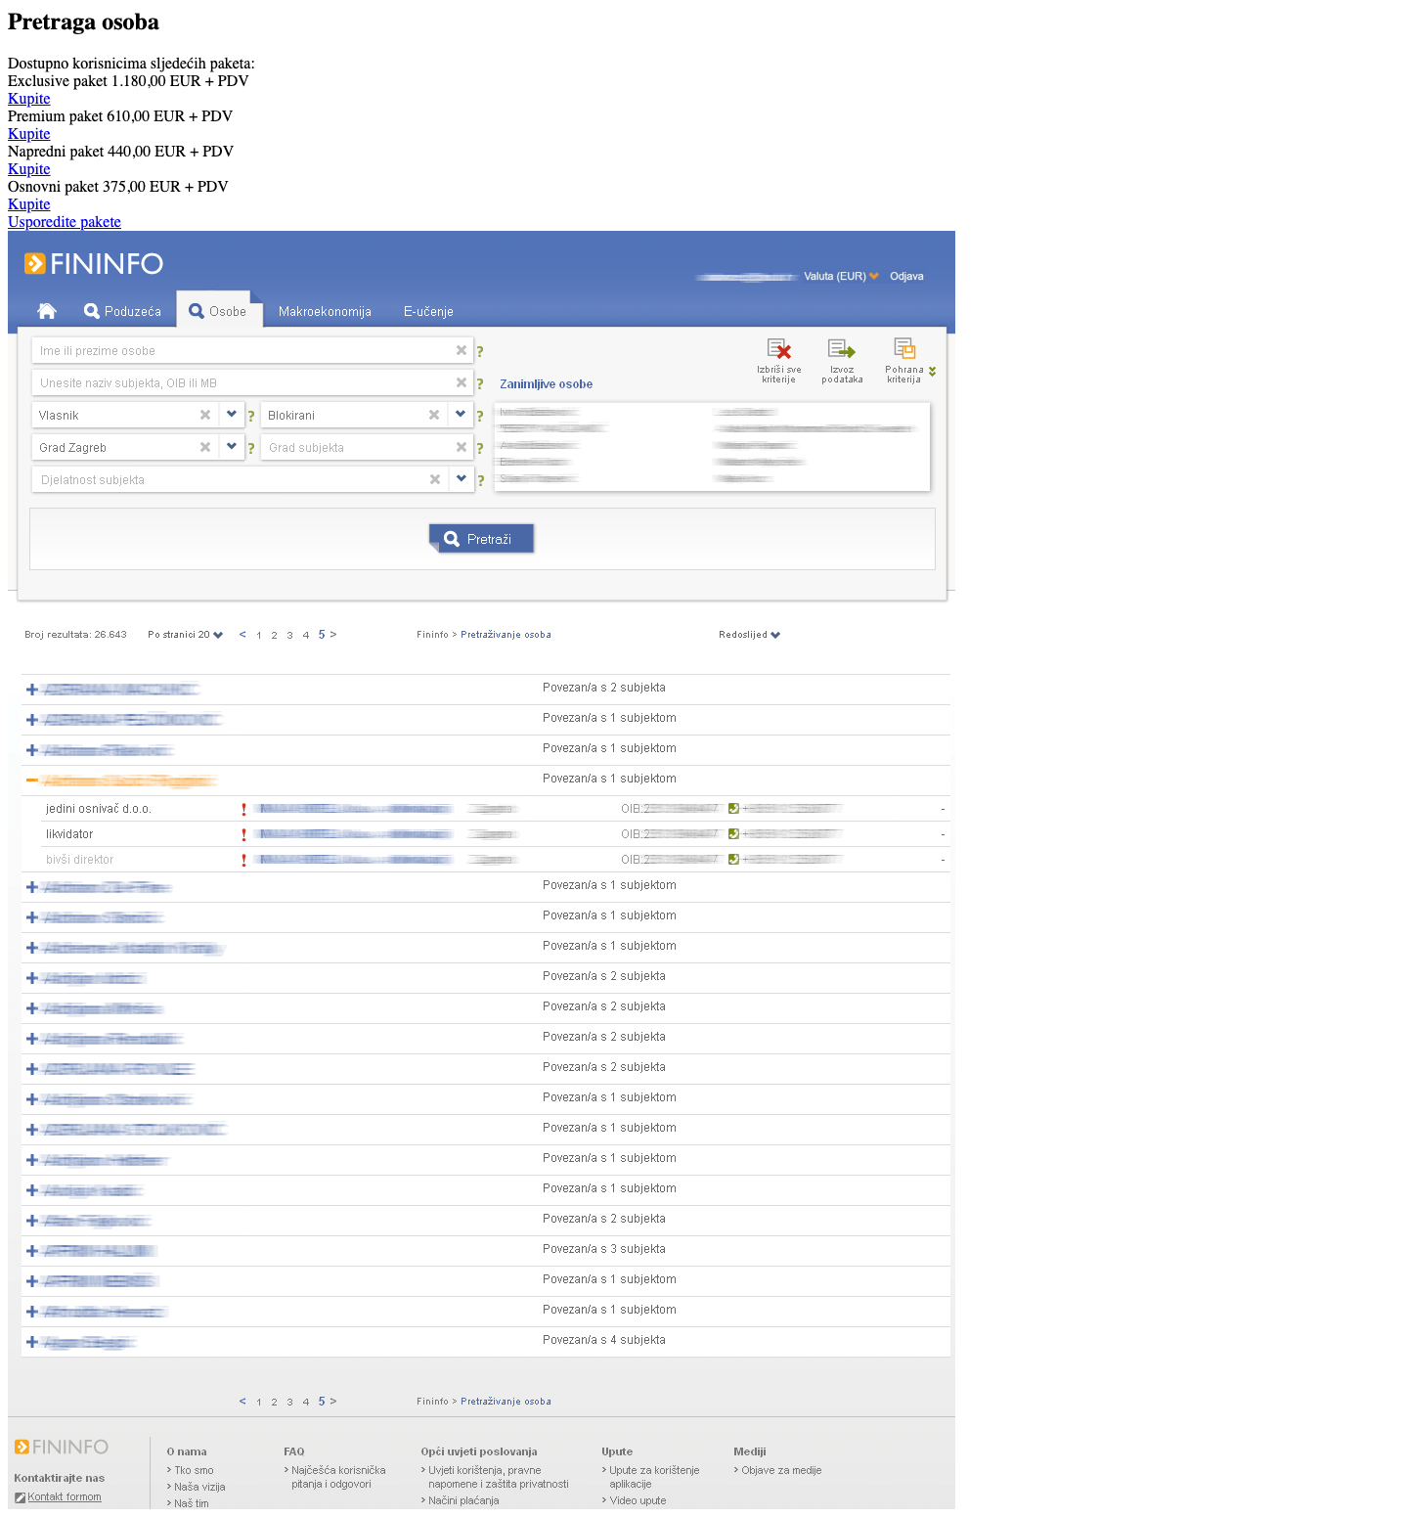Viewport: 1408px width, 1517px height.
Task: Open Najčešća korisnička pitanja i odgovori link
Action: (338, 1477)
